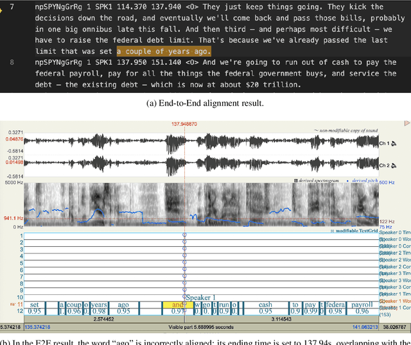This screenshot has width=411, height=345.
Task: Select the 'run' word interval
Action: click(223, 305)
